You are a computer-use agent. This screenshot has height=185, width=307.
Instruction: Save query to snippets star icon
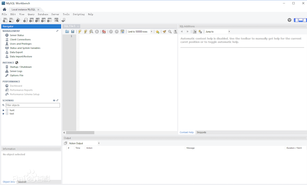click(x=157, y=32)
